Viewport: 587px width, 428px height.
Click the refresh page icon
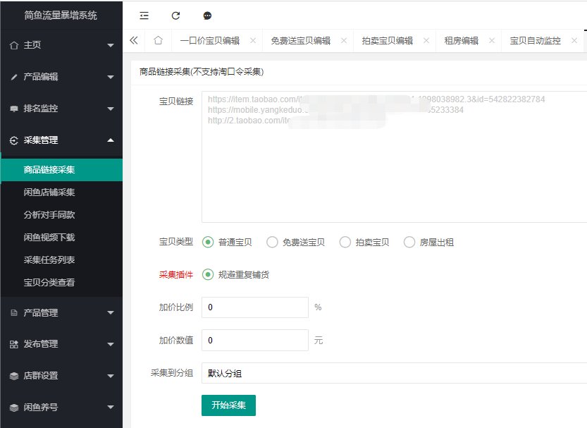coord(175,16)
